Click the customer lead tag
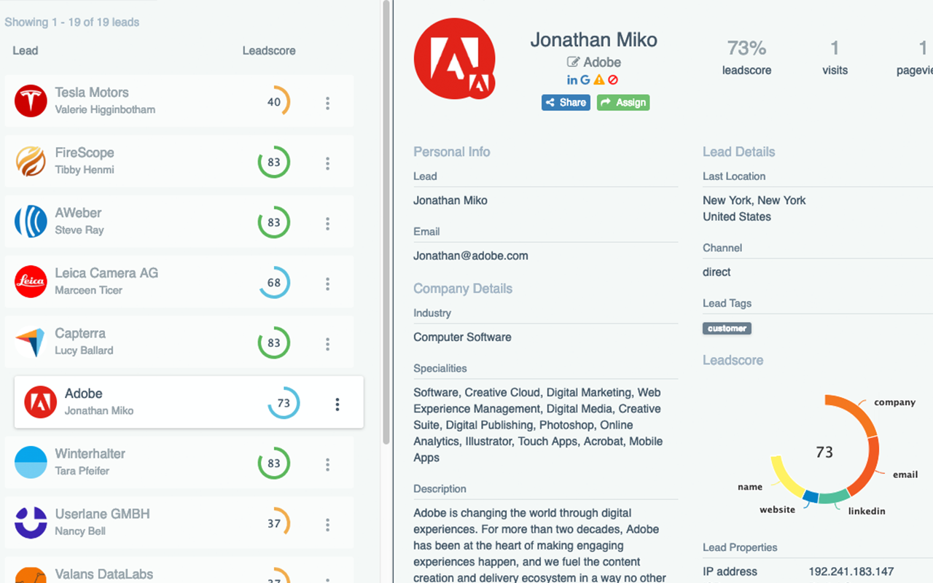Viewport: 933px width, 583px height. 727,329
